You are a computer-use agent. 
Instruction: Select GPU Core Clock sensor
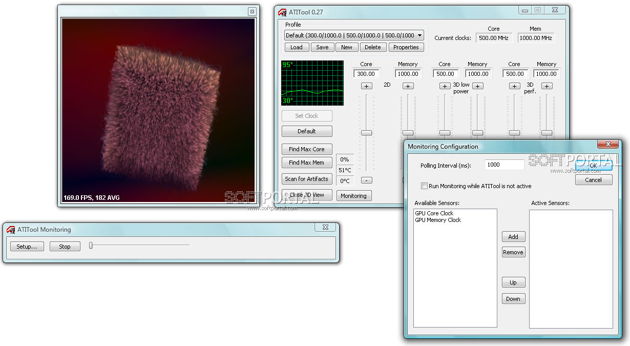(x=434, y=213)
